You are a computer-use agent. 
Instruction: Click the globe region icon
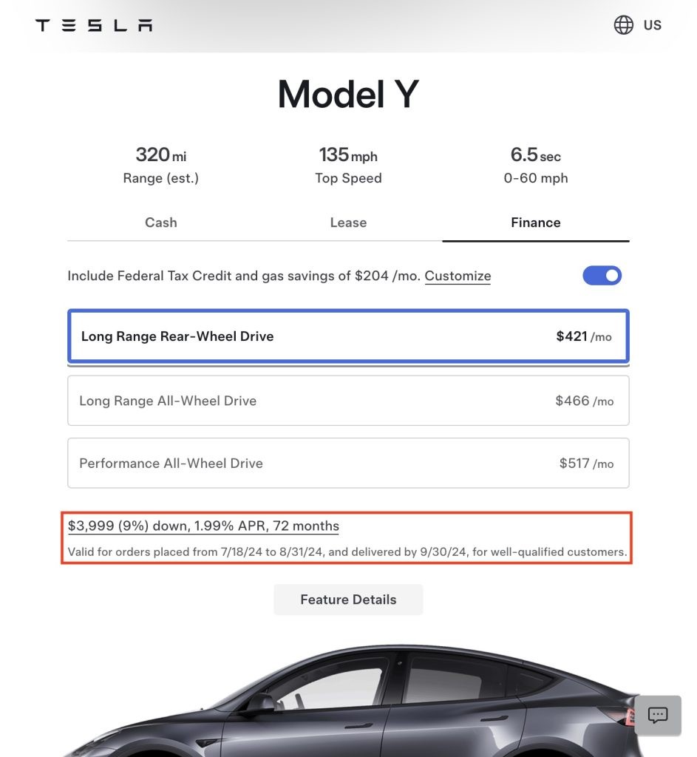(624, 25)
